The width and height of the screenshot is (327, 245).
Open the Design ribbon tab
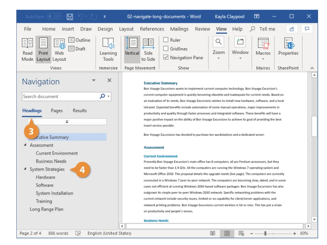[x=105, y=29]
